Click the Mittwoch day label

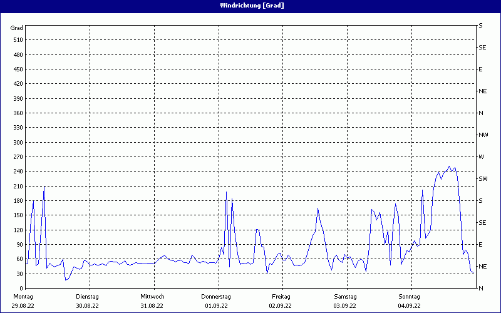point(152,297)
